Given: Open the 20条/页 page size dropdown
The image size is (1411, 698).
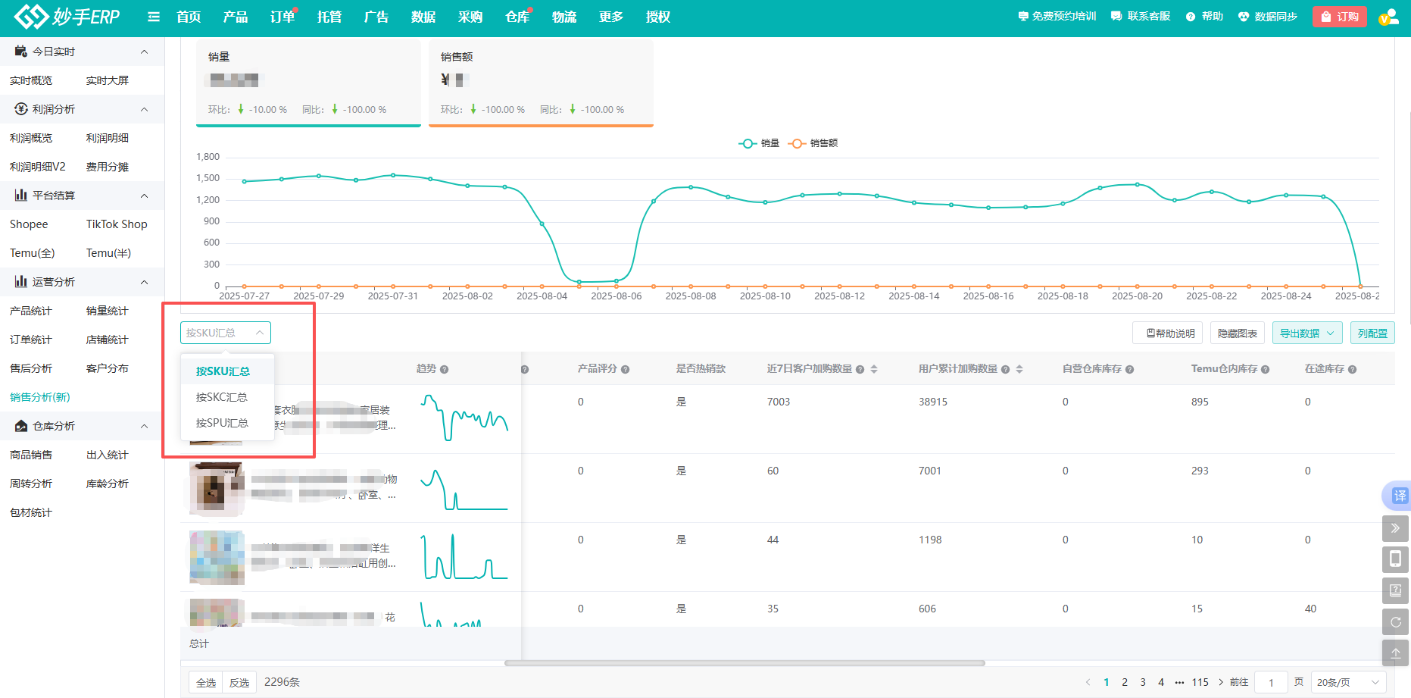Looking at the screenshot, I should (1347, 683).
